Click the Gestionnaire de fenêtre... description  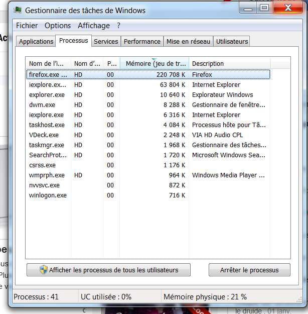coord(229,104)
